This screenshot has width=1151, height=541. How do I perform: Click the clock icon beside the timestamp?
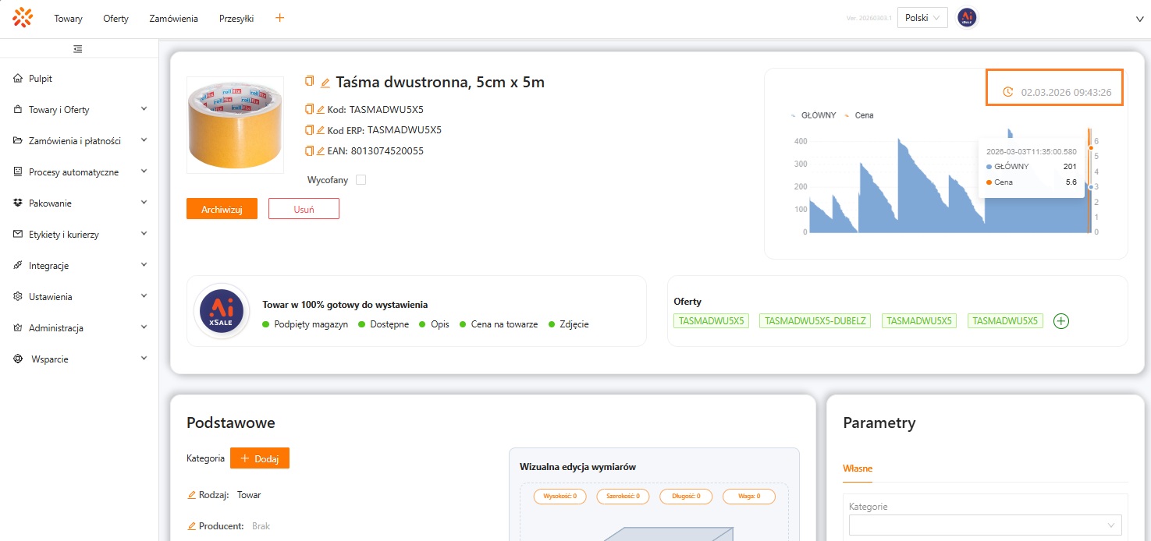click(1007, 92)
